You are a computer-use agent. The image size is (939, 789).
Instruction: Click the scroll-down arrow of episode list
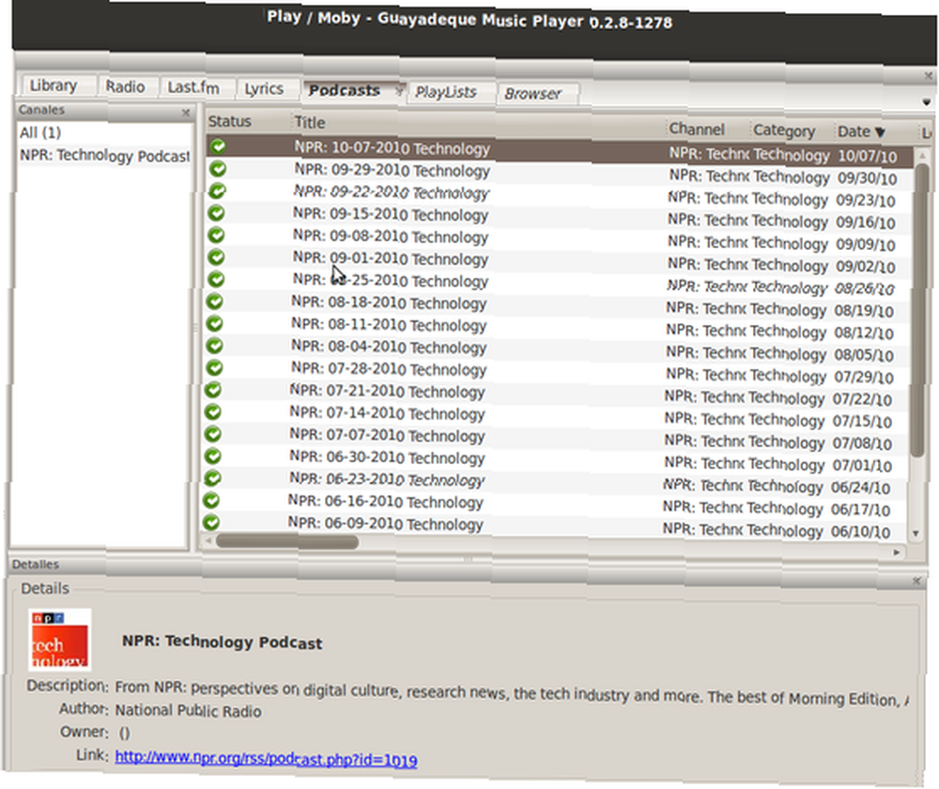tap(915, 534)
